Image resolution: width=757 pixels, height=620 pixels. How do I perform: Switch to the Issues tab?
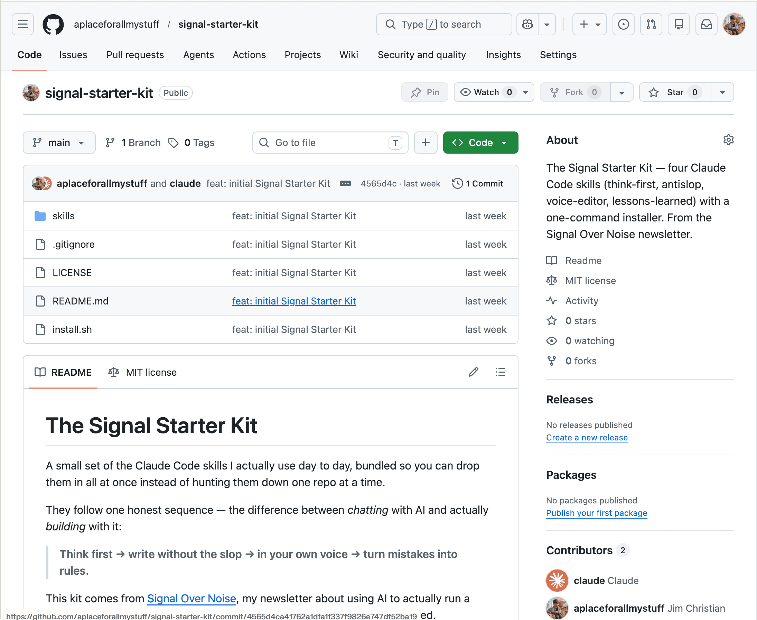point(73,55)
